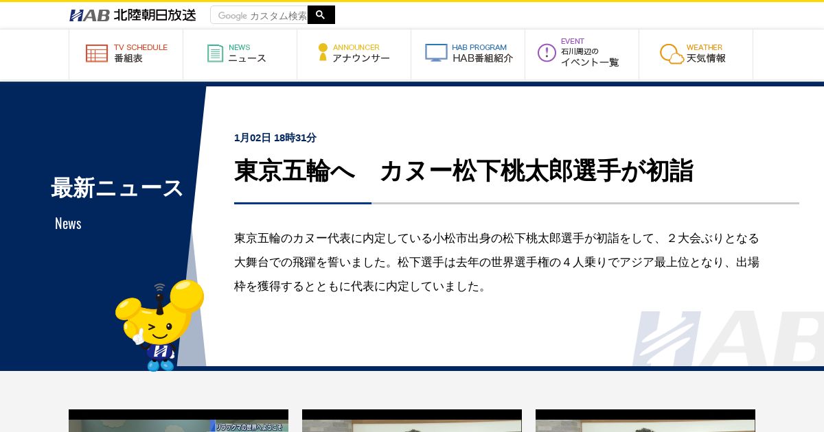Open the middle news video thumbnail

pos(412,421)
